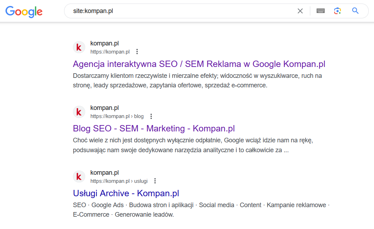Open the Agencja interaktywna SEO / SEM result link

click(199, 64)
